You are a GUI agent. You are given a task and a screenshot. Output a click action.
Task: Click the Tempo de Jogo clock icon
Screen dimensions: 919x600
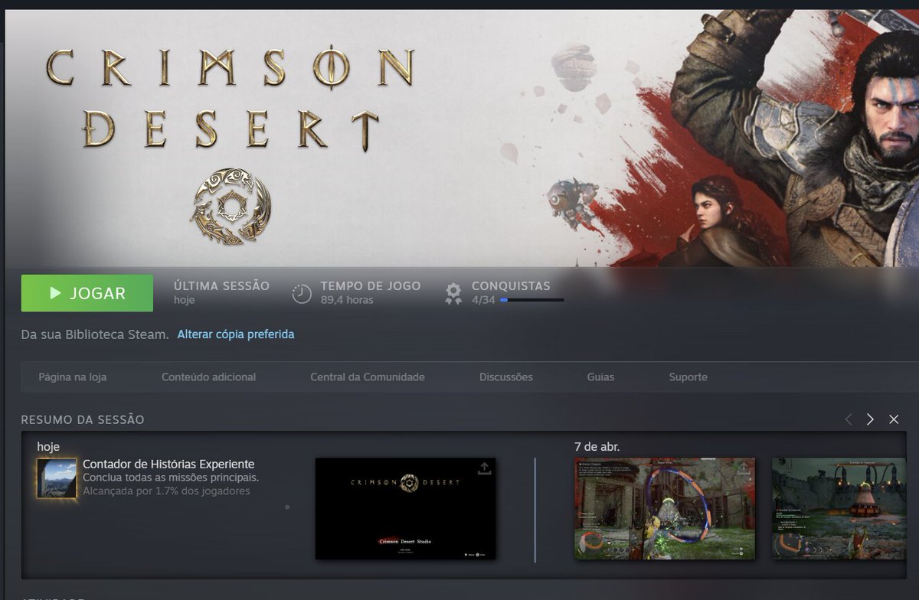point(302,294)
